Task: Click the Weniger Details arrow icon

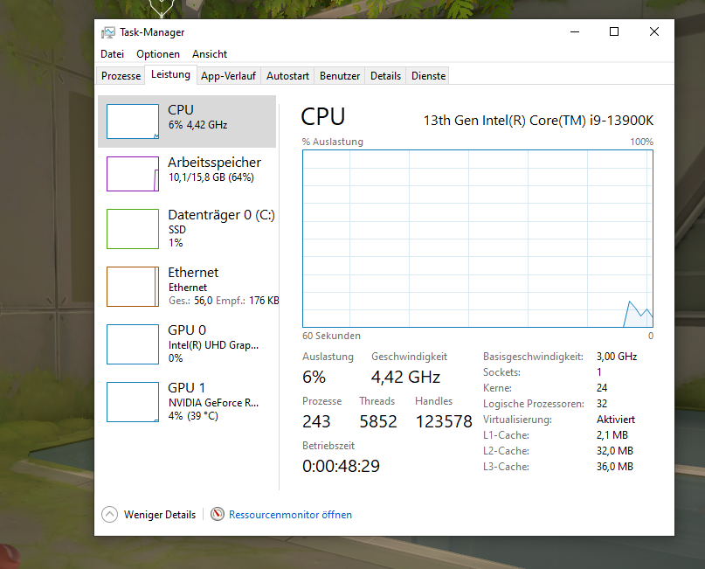Action: [x=110, y=514]
